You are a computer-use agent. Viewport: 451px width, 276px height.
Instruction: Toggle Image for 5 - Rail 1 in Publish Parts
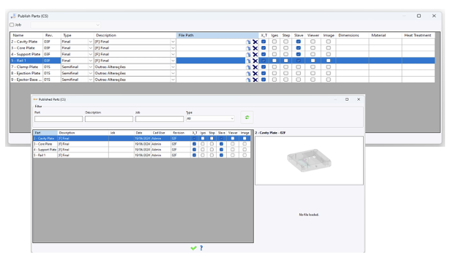coord(329,61)
